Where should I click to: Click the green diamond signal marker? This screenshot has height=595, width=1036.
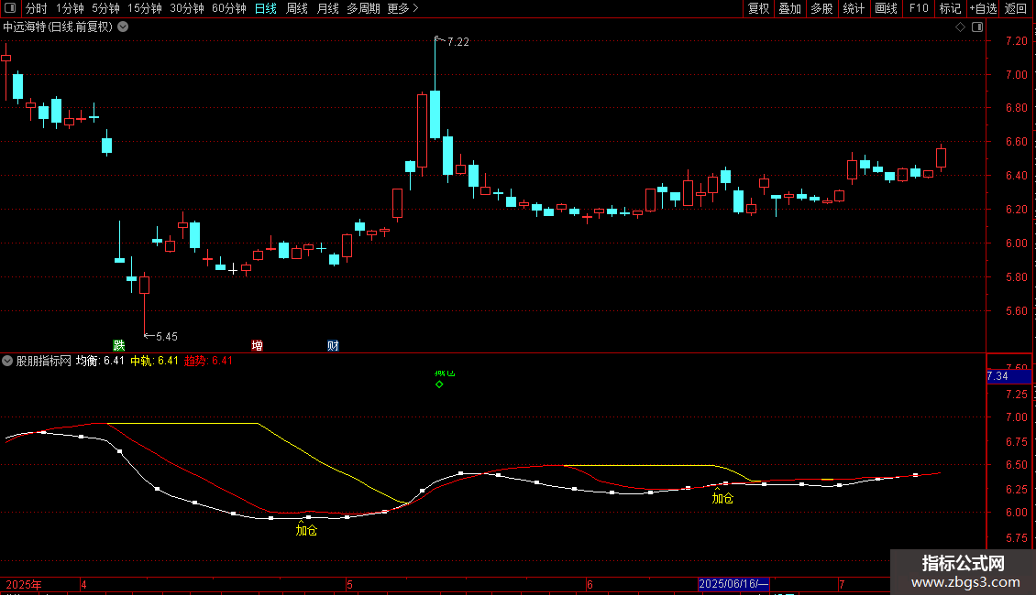[x=439, y=384]
